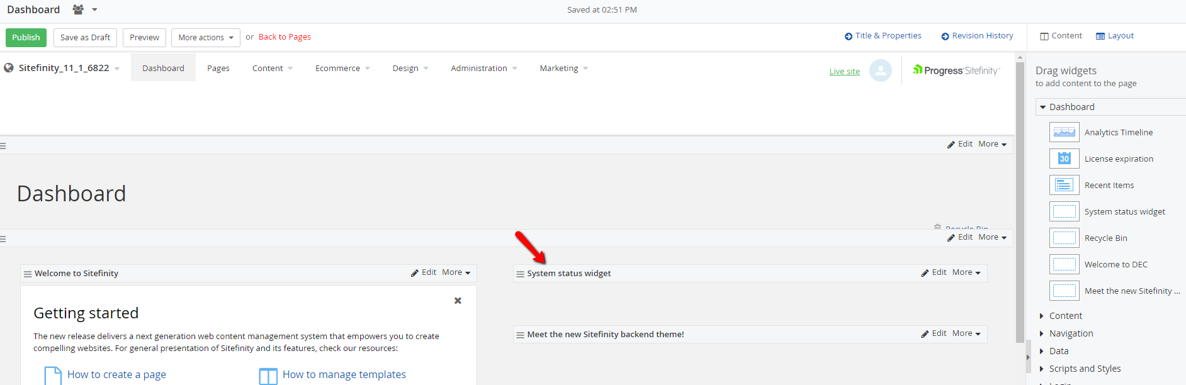Image resolution: width=1186 pixels, height=385 pixels.
Task: Open the Live site link
Action: (844, 72)
